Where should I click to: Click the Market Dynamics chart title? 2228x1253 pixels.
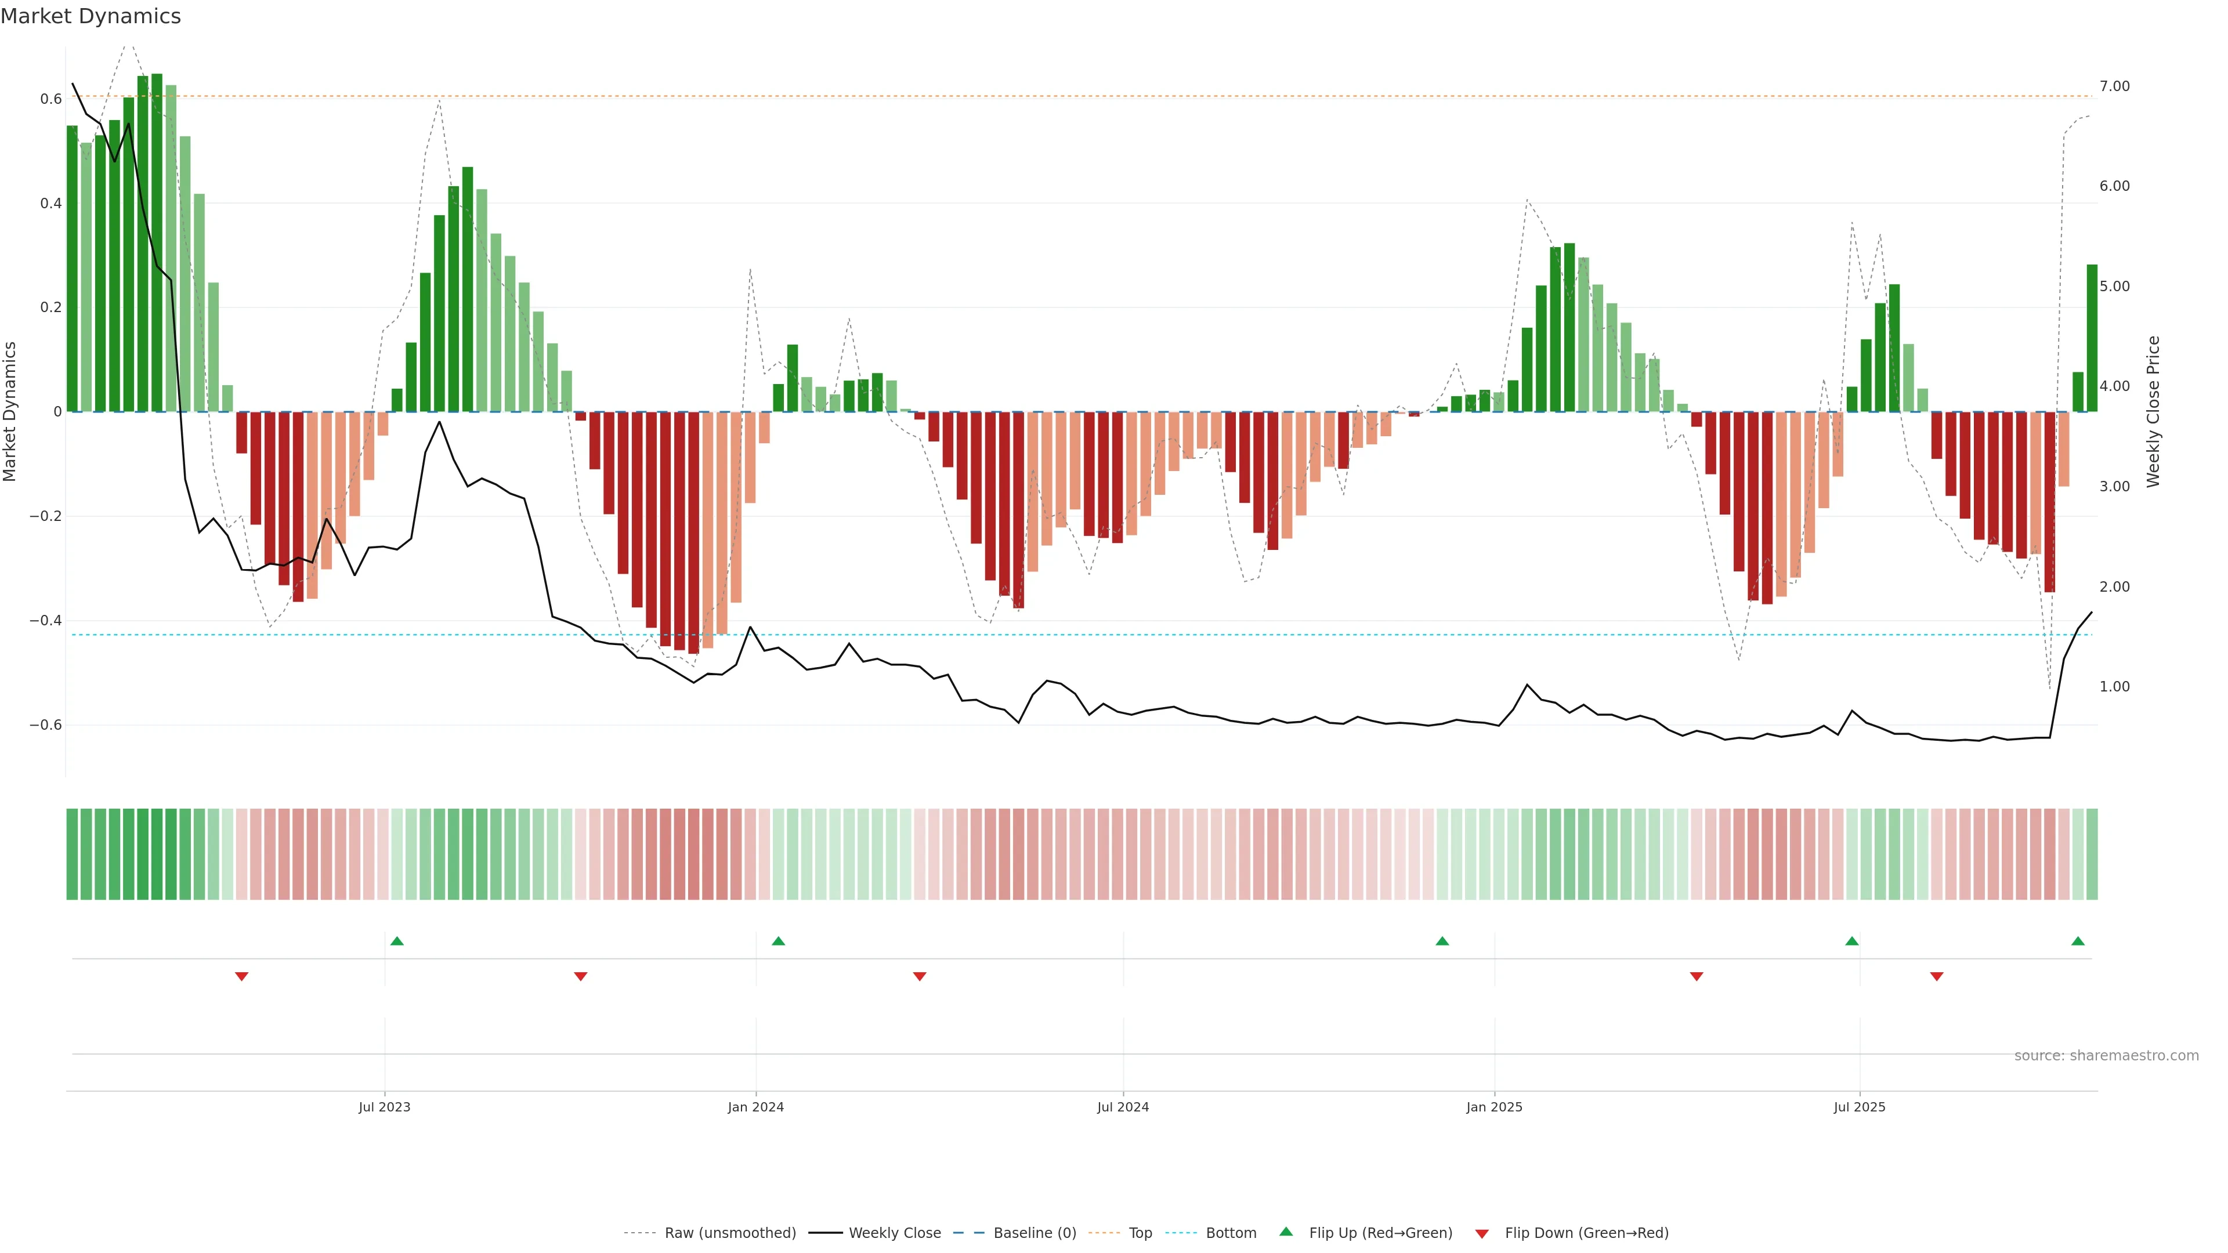[x=91, y=16]
